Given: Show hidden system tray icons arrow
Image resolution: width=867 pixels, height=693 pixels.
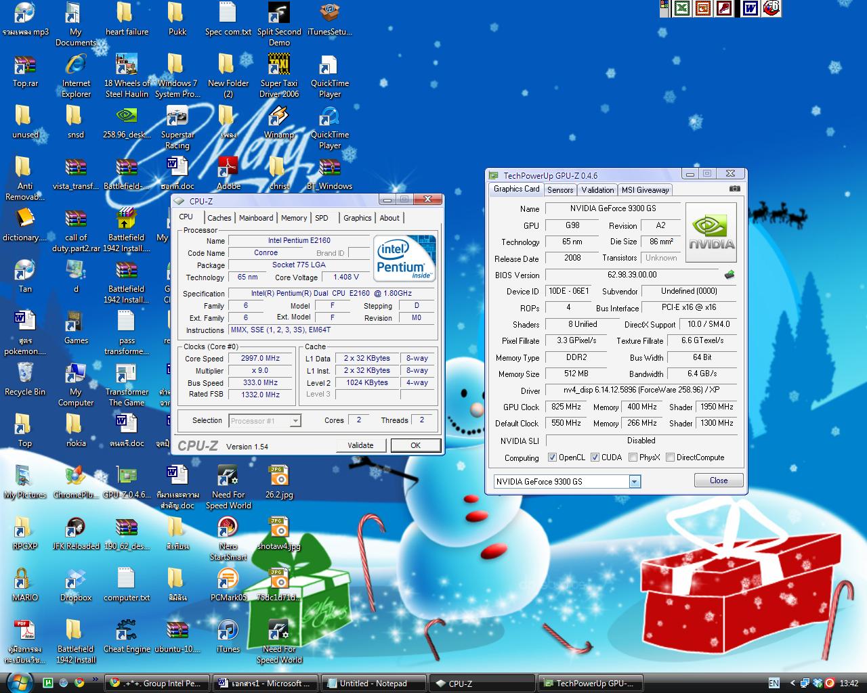Looking at the screenshot, I should pyautogui.click(x=793, y=684).
